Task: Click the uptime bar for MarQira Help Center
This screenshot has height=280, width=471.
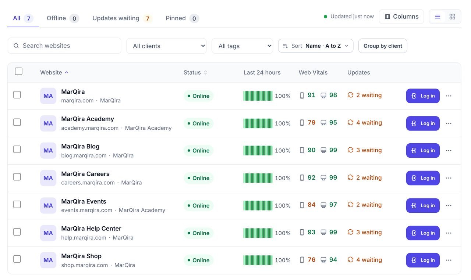Action: pos(258,233)
